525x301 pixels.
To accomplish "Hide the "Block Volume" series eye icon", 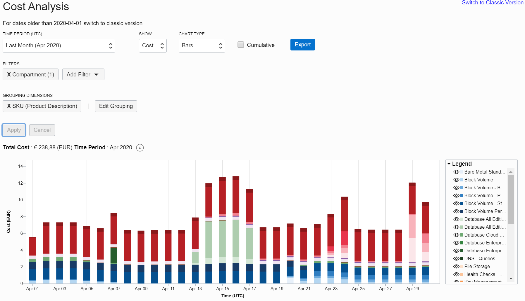I will pyautogui.click(x=456, y=180).
